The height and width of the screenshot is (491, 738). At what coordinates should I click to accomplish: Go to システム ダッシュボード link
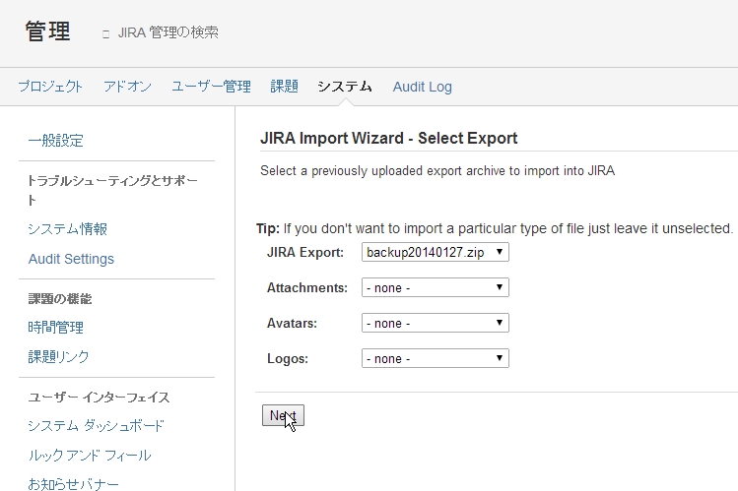coord(96,426)
